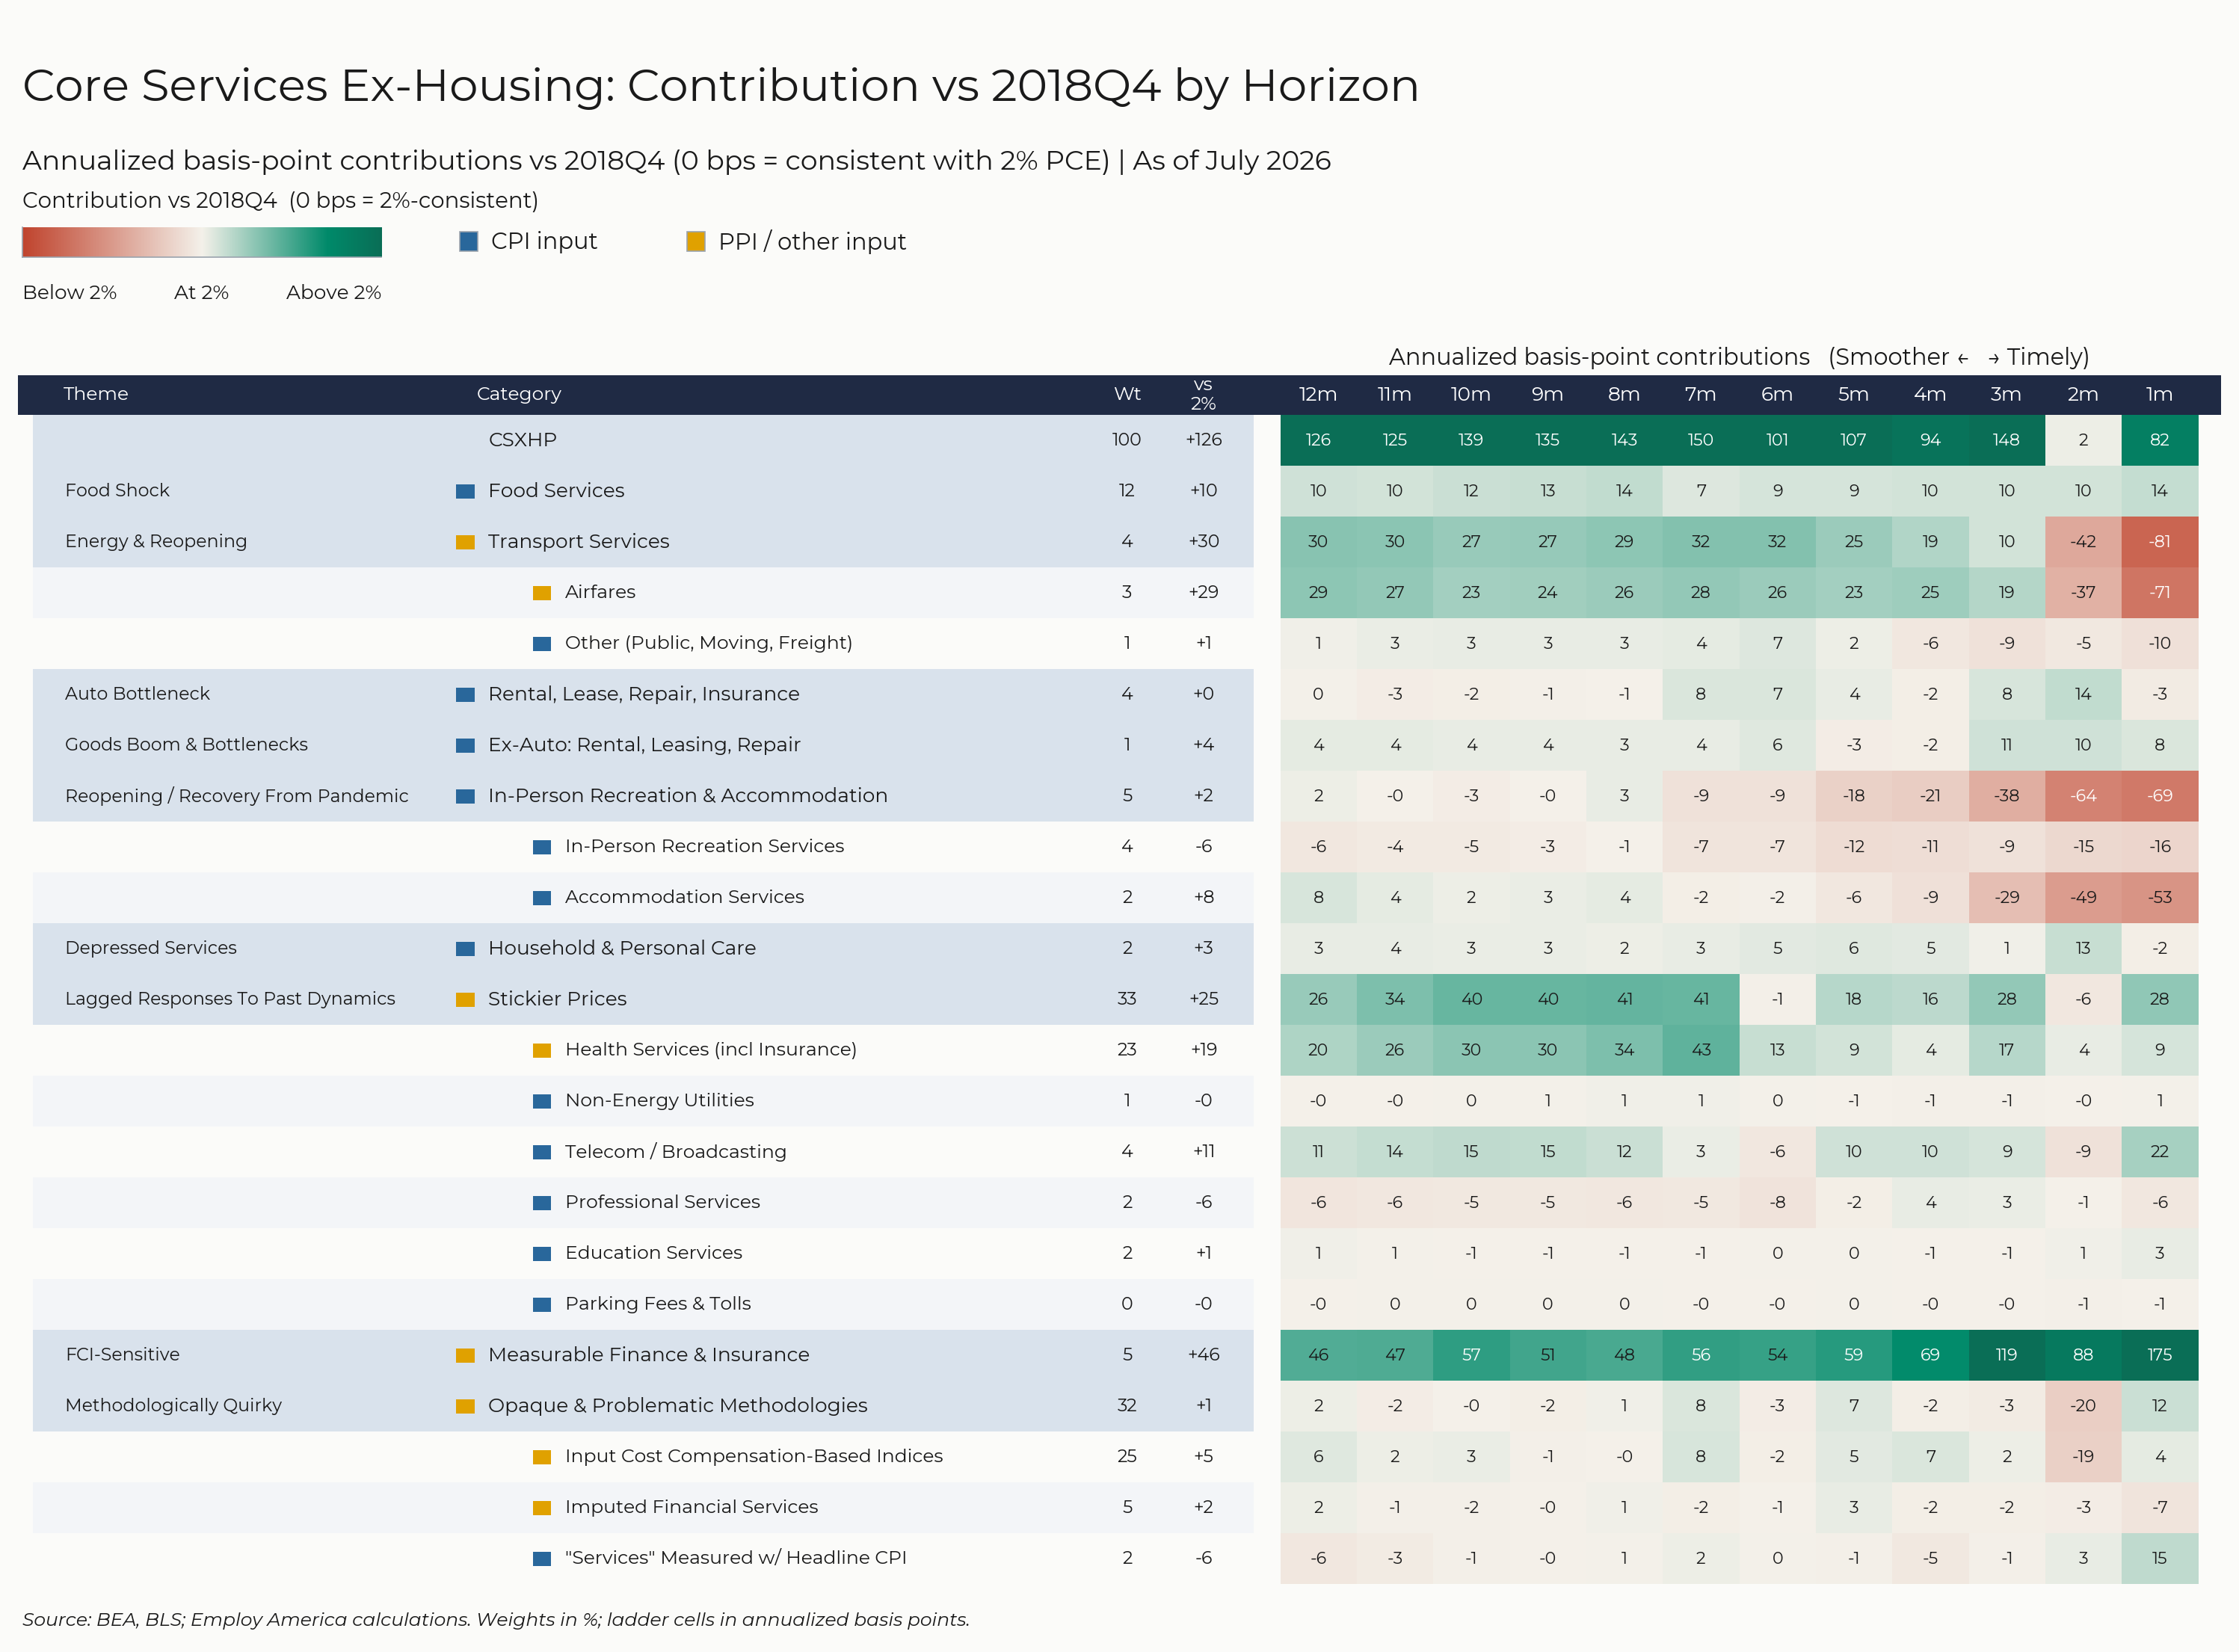2239x1652 pixels.
Task: Select the orange marker next to Airfares
Action: [x=542, y=593]
